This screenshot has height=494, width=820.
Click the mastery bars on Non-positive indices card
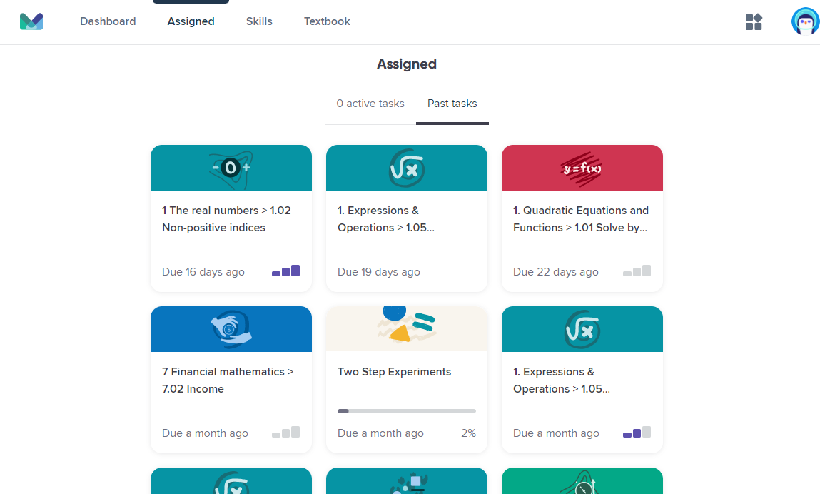(x=285, y=271)
